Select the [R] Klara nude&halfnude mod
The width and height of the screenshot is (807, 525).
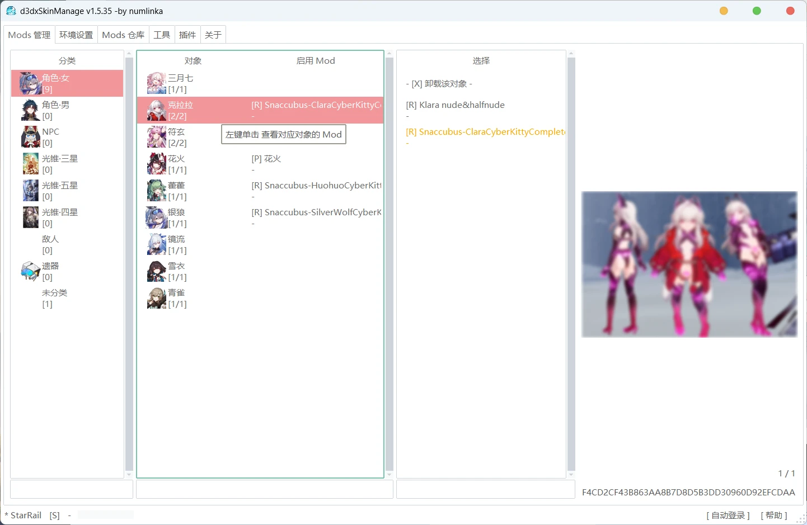tap(455, 105)
